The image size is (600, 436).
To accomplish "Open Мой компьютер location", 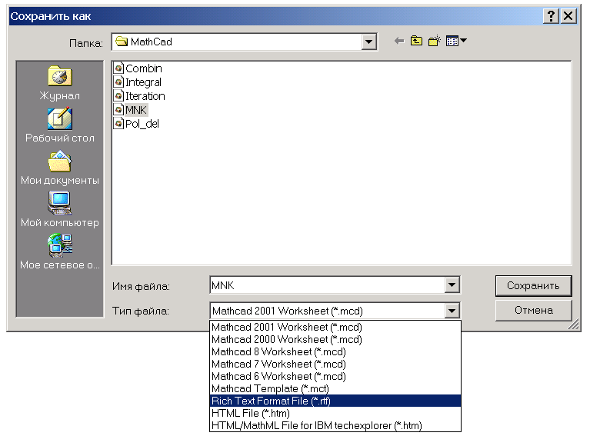I will point(60,210).
